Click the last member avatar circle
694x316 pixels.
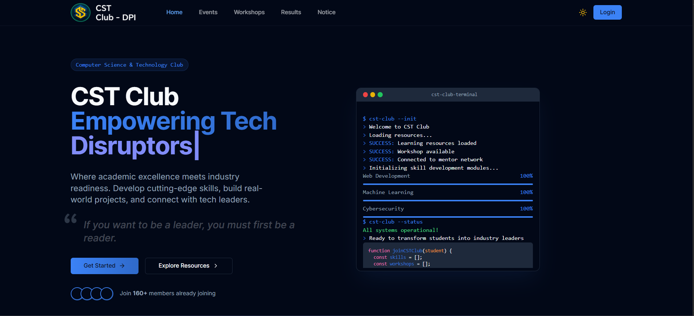click(107, 294)
